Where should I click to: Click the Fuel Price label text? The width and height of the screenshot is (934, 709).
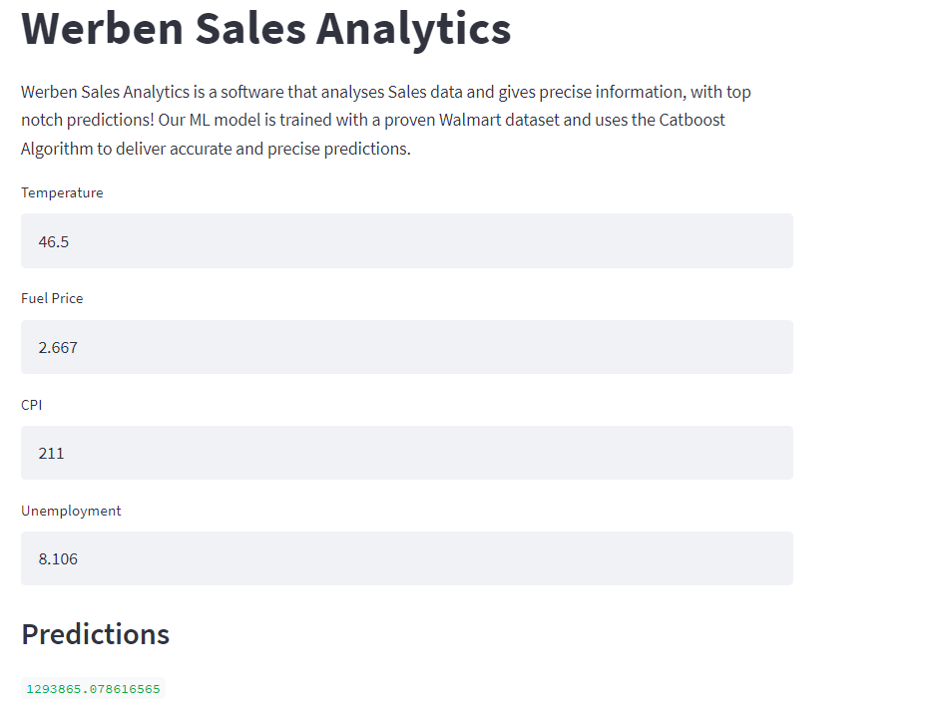click(52, 298)
